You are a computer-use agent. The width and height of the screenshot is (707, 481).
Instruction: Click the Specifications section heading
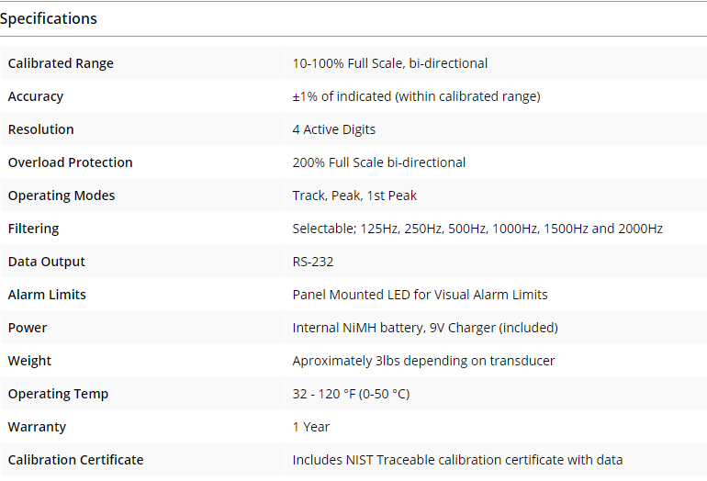coord(49,18)
